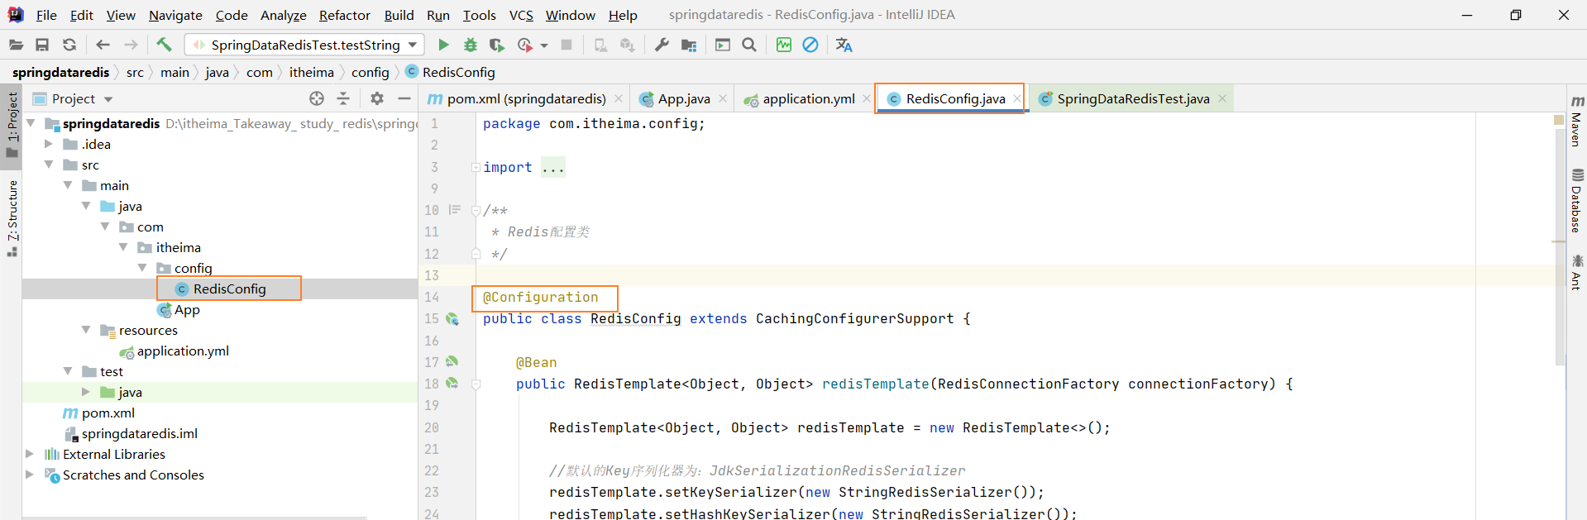
Task: Close the SpringDataRedisTest.java tab
Action: 1222,98
